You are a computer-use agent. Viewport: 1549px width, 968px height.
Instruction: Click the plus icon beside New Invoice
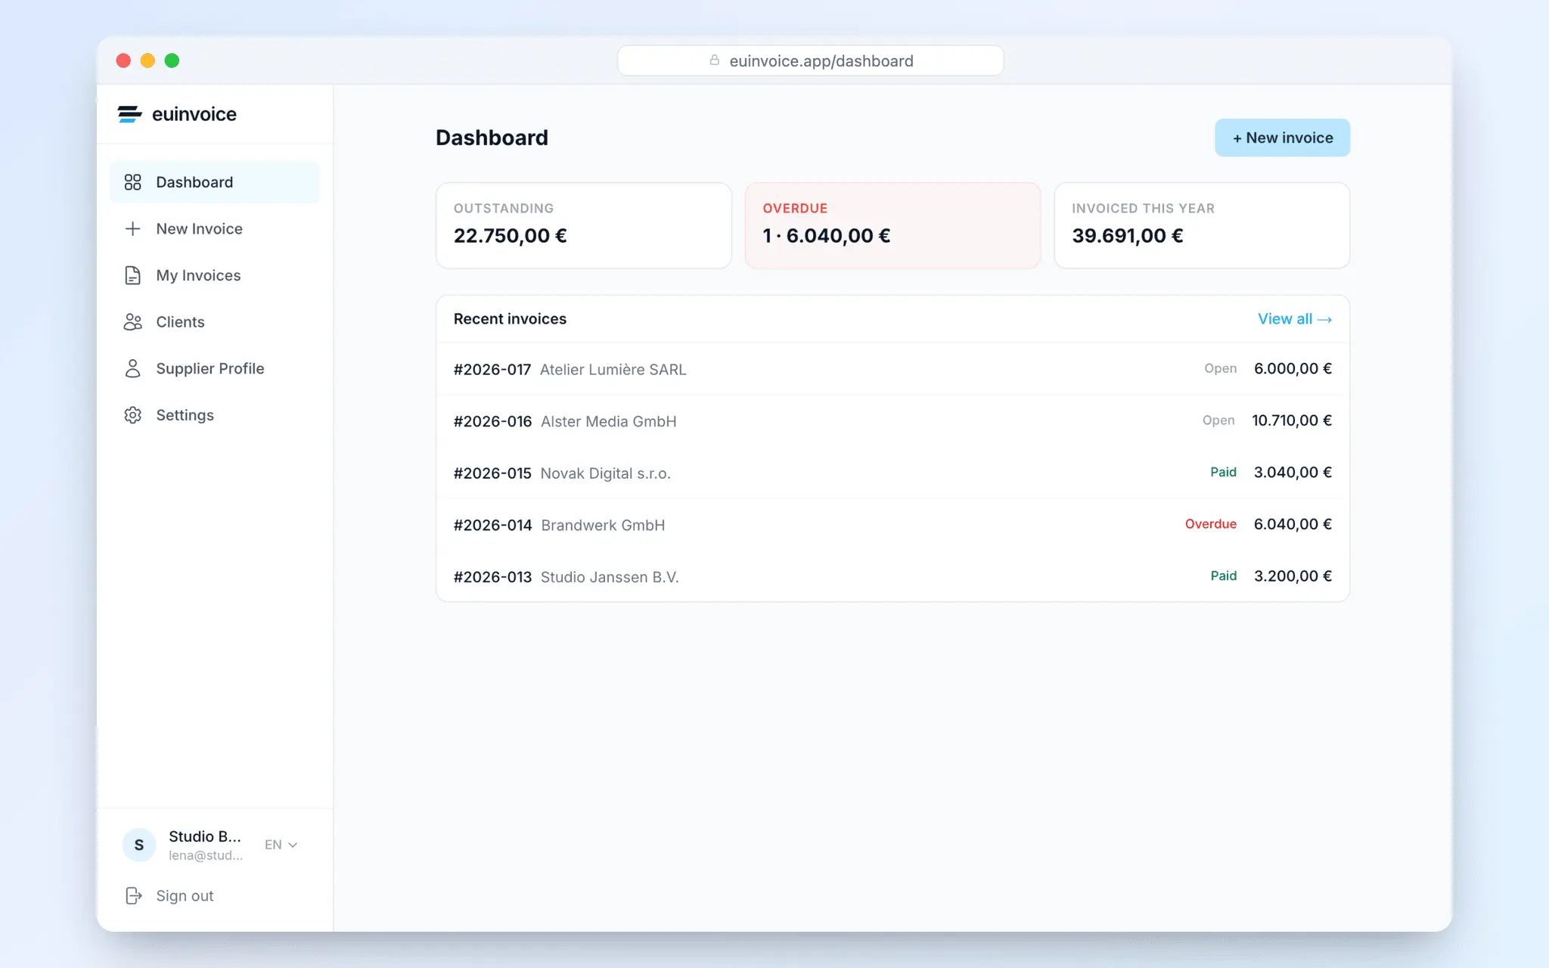tap(132, 228)
